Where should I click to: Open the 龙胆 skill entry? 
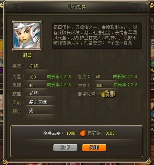point(33,93)
